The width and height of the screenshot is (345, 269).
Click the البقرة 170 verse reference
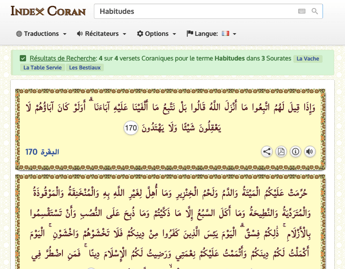[43, 152]
